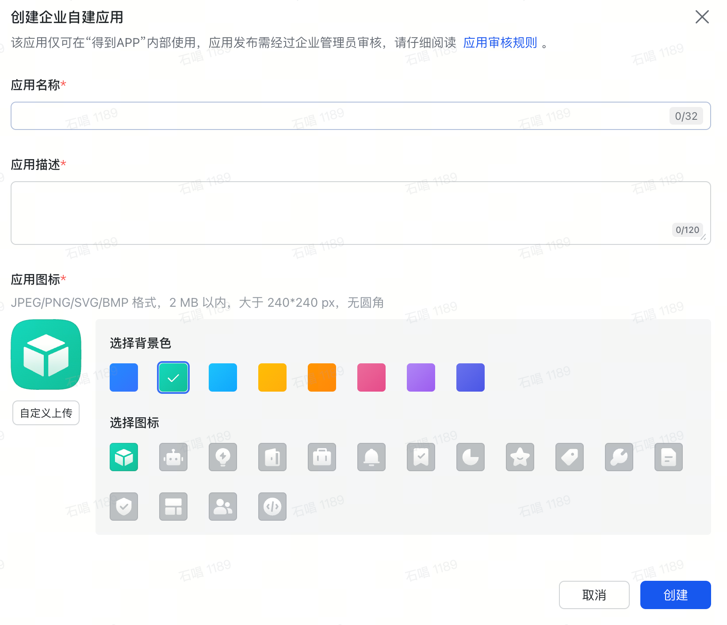727x625 pixels.
Task: Select the star icon
Action: coord(520,457)
